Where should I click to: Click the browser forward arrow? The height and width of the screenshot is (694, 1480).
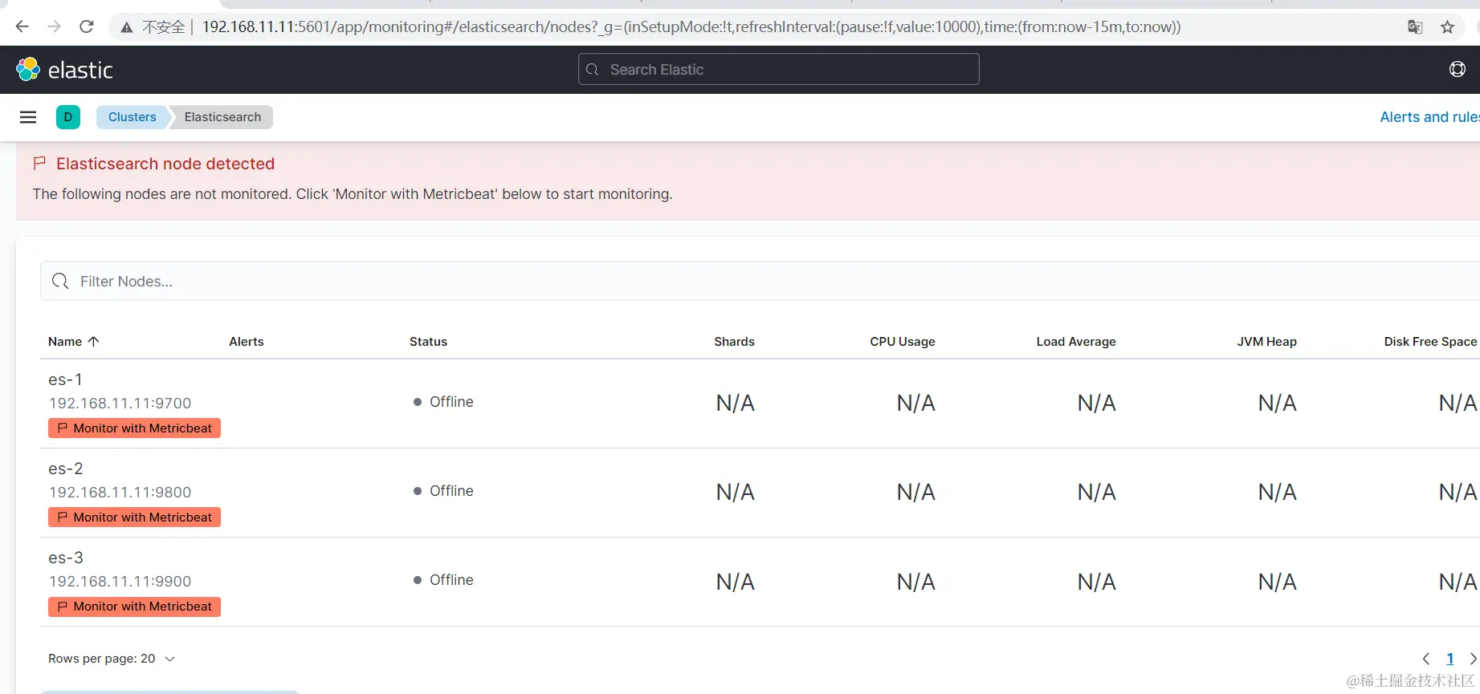coord(54,26)
